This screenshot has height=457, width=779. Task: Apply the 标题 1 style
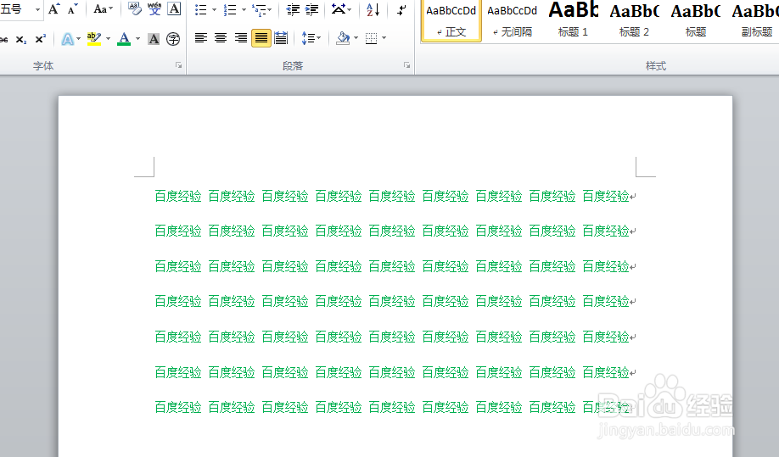point(573,21)
